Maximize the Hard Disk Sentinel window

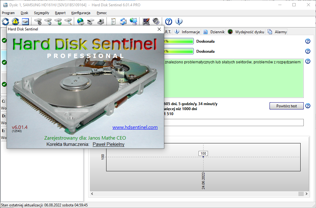(294, 5)
